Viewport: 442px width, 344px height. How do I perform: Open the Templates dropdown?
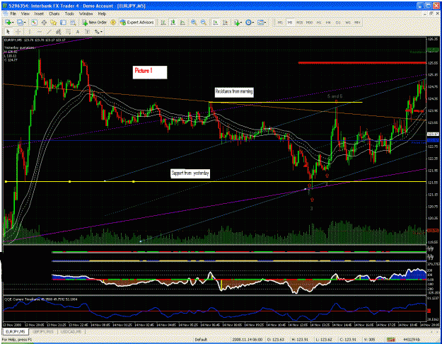262,23
